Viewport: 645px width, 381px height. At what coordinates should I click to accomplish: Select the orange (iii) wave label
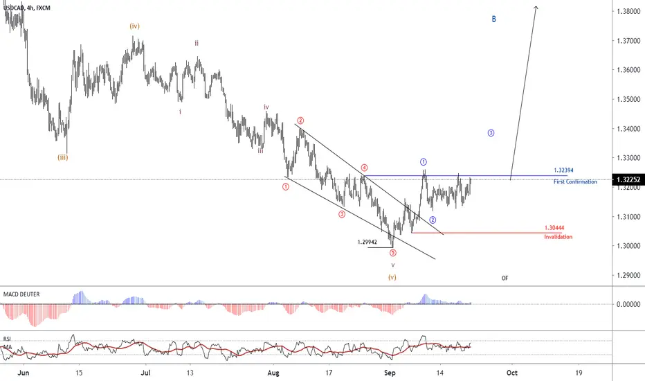pos(62,157)
